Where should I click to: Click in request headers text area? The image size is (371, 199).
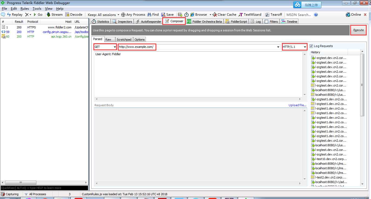pos(198,74)
